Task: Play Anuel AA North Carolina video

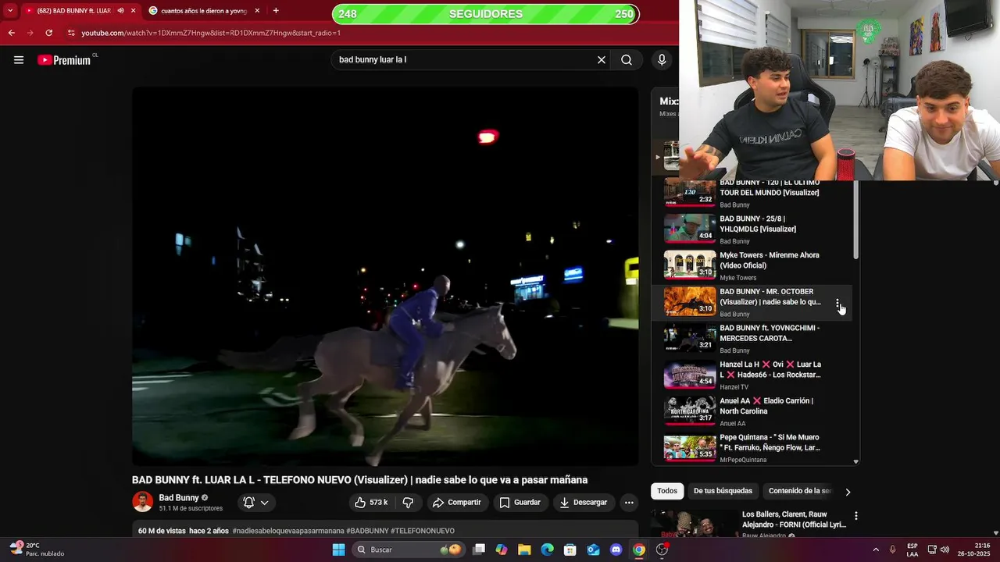Action: pos(753,411)
